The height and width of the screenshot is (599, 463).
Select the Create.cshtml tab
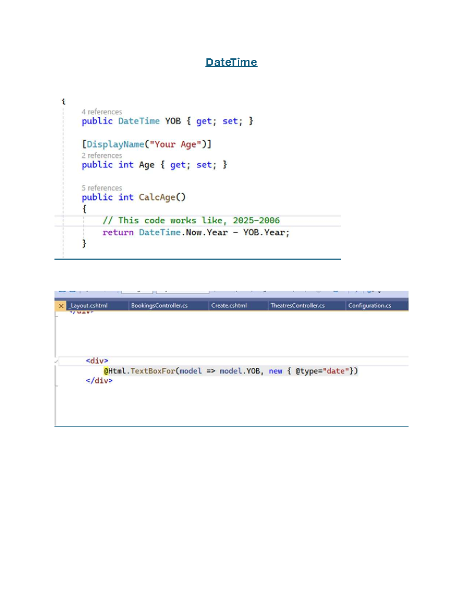[x=229, y=305]
